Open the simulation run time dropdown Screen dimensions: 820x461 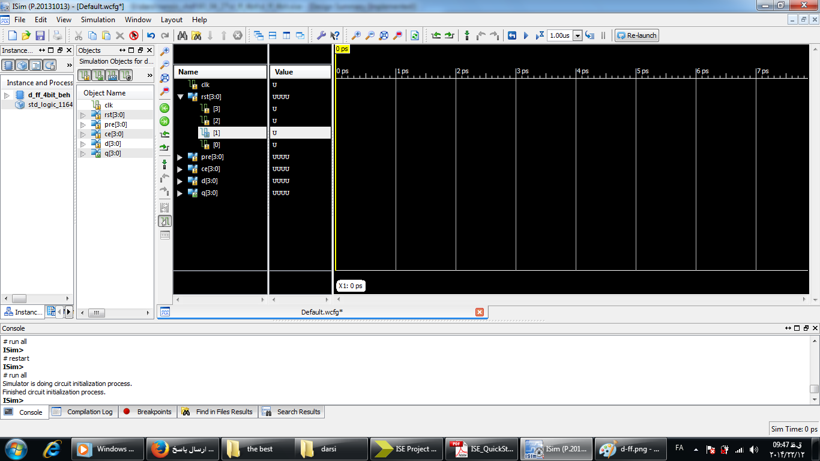tap(577, 35)
